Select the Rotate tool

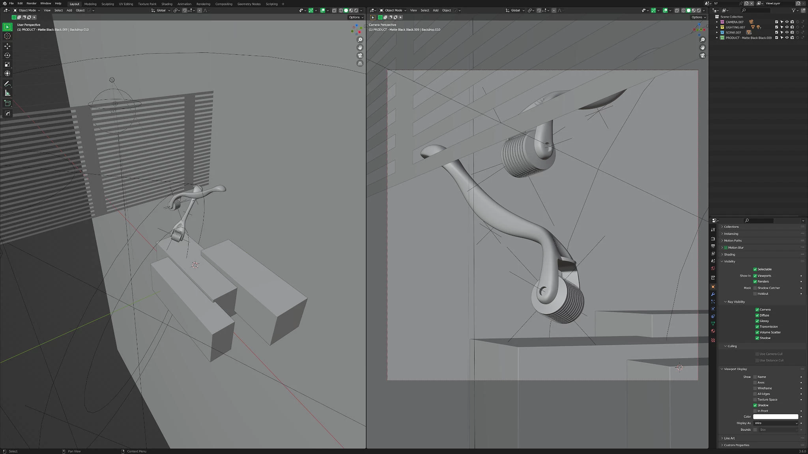pos(7,55)
